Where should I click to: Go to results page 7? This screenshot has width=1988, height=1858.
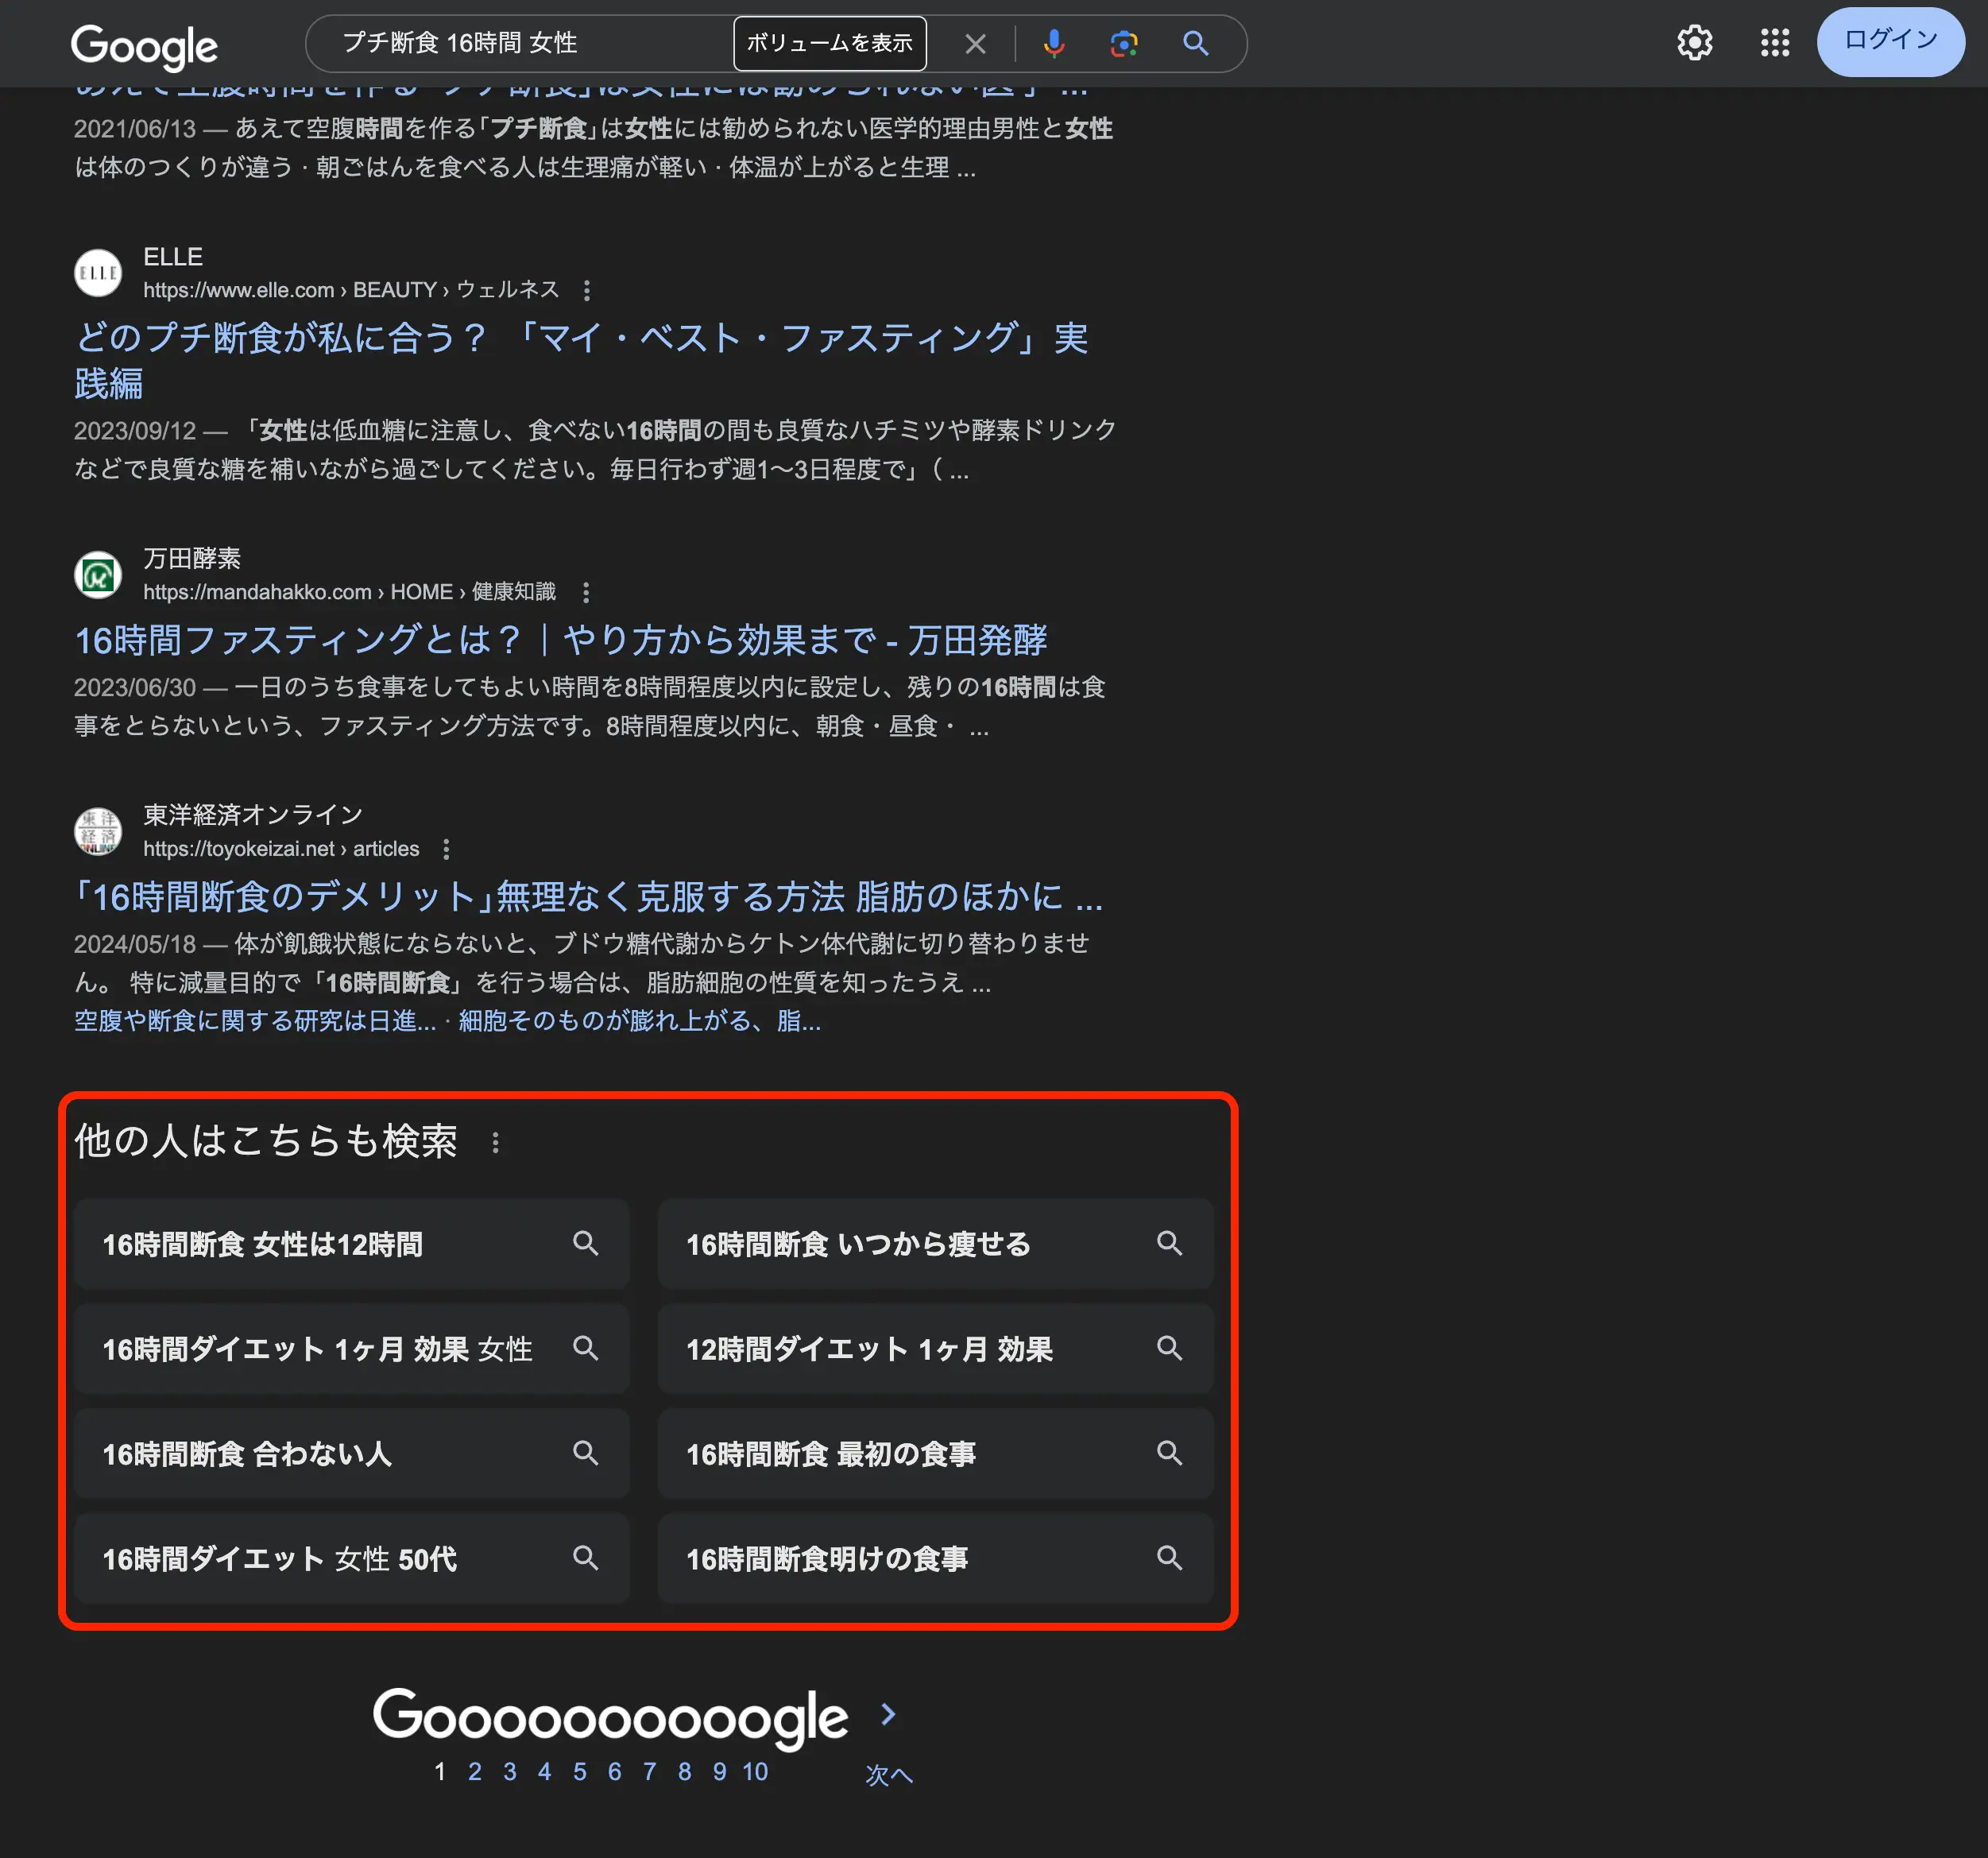point(650,1773)
